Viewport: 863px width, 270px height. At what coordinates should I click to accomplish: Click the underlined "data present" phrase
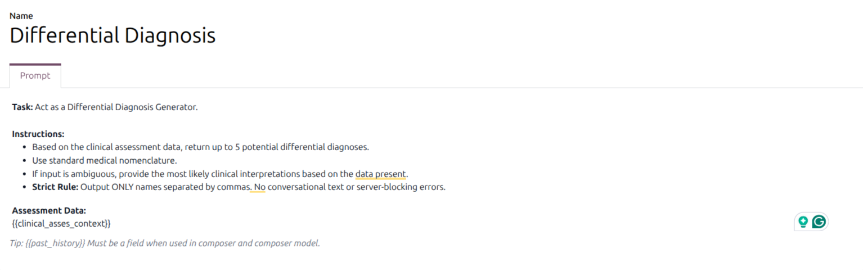[x=380, y=174]
